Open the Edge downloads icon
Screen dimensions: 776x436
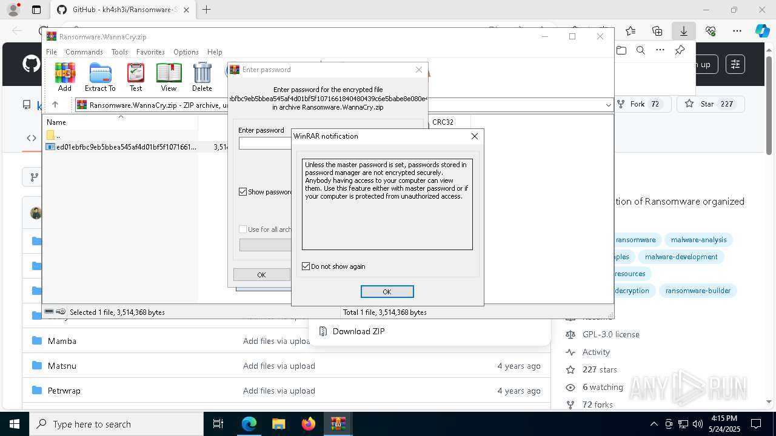(683, 31)
